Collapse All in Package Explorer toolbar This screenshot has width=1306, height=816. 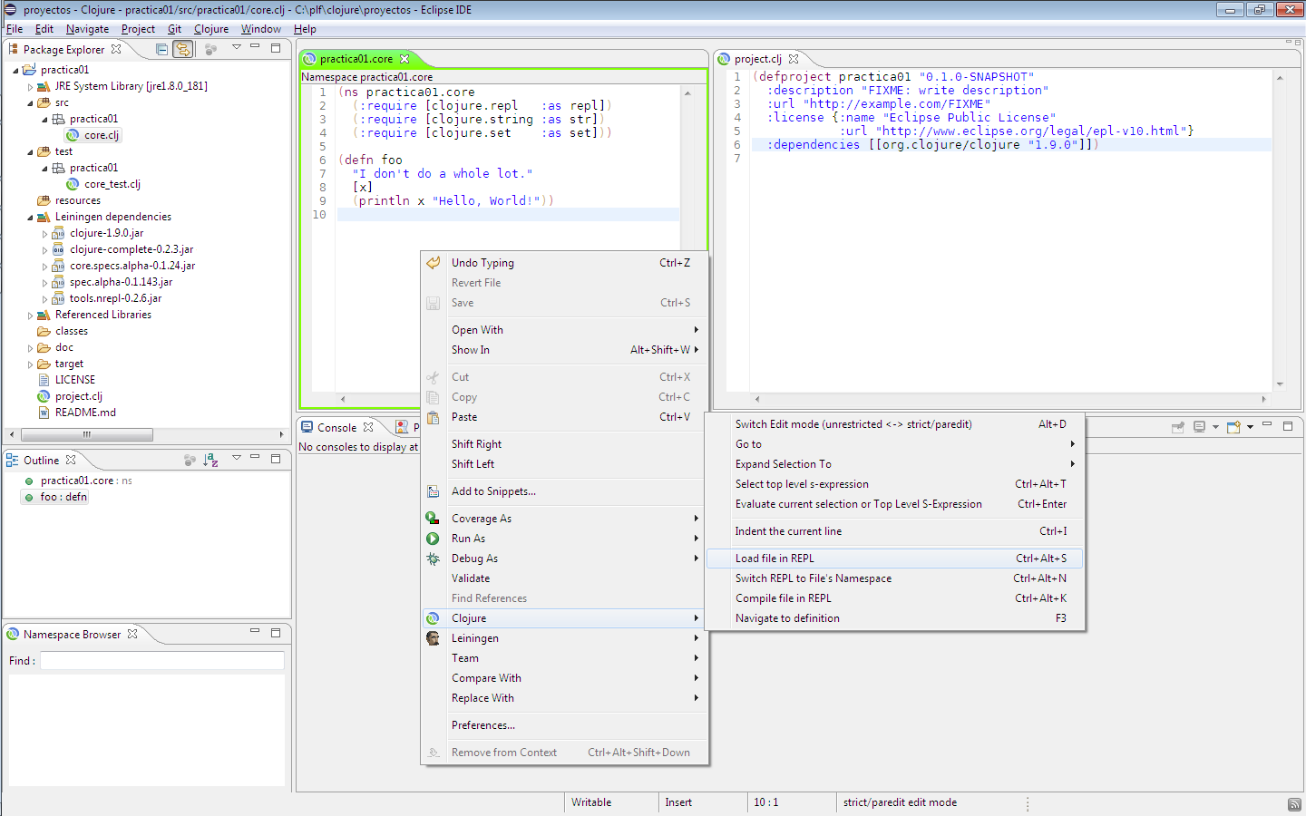click(161, 50)
